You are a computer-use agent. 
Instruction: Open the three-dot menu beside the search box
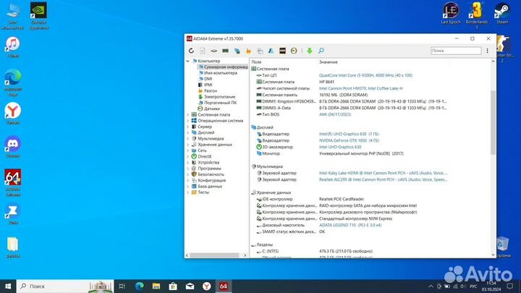pos(487,51)
